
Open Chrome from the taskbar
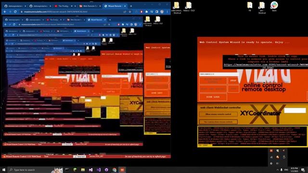(x=115, y=170)
